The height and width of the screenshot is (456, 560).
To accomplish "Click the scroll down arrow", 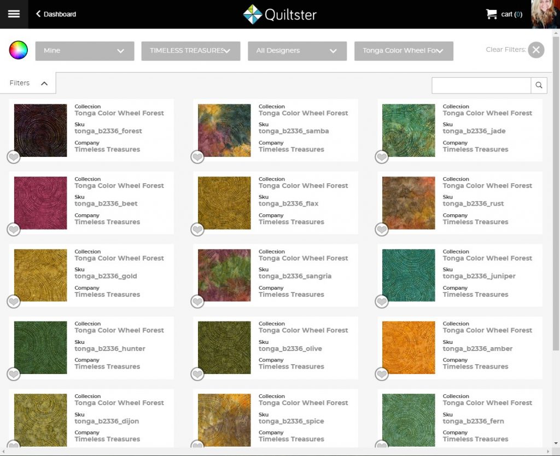I will tap(556, 443).
